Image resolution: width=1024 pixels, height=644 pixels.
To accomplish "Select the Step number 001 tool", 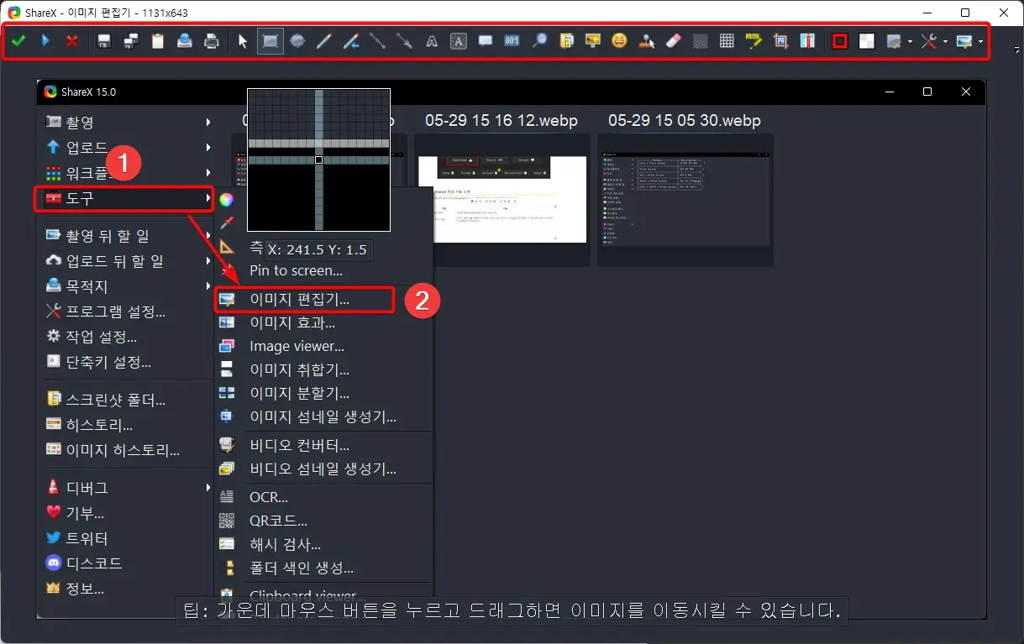I will (512, 41).
